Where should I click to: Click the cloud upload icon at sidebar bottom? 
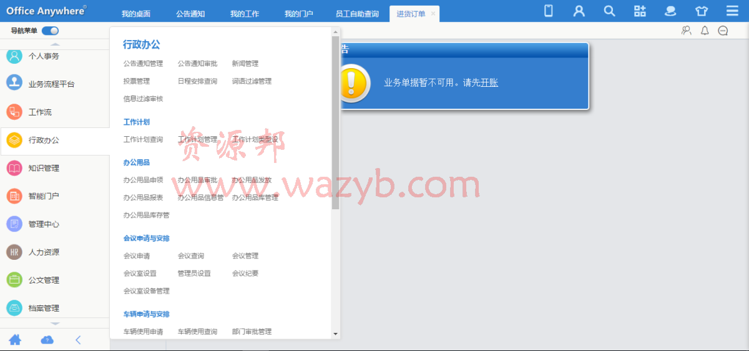click(47, 340)
